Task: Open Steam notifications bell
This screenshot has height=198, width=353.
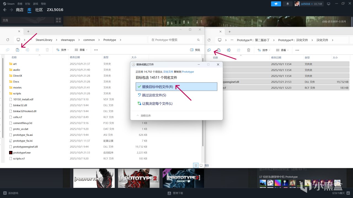Action: pyautogui.click(x=288, y=4)
